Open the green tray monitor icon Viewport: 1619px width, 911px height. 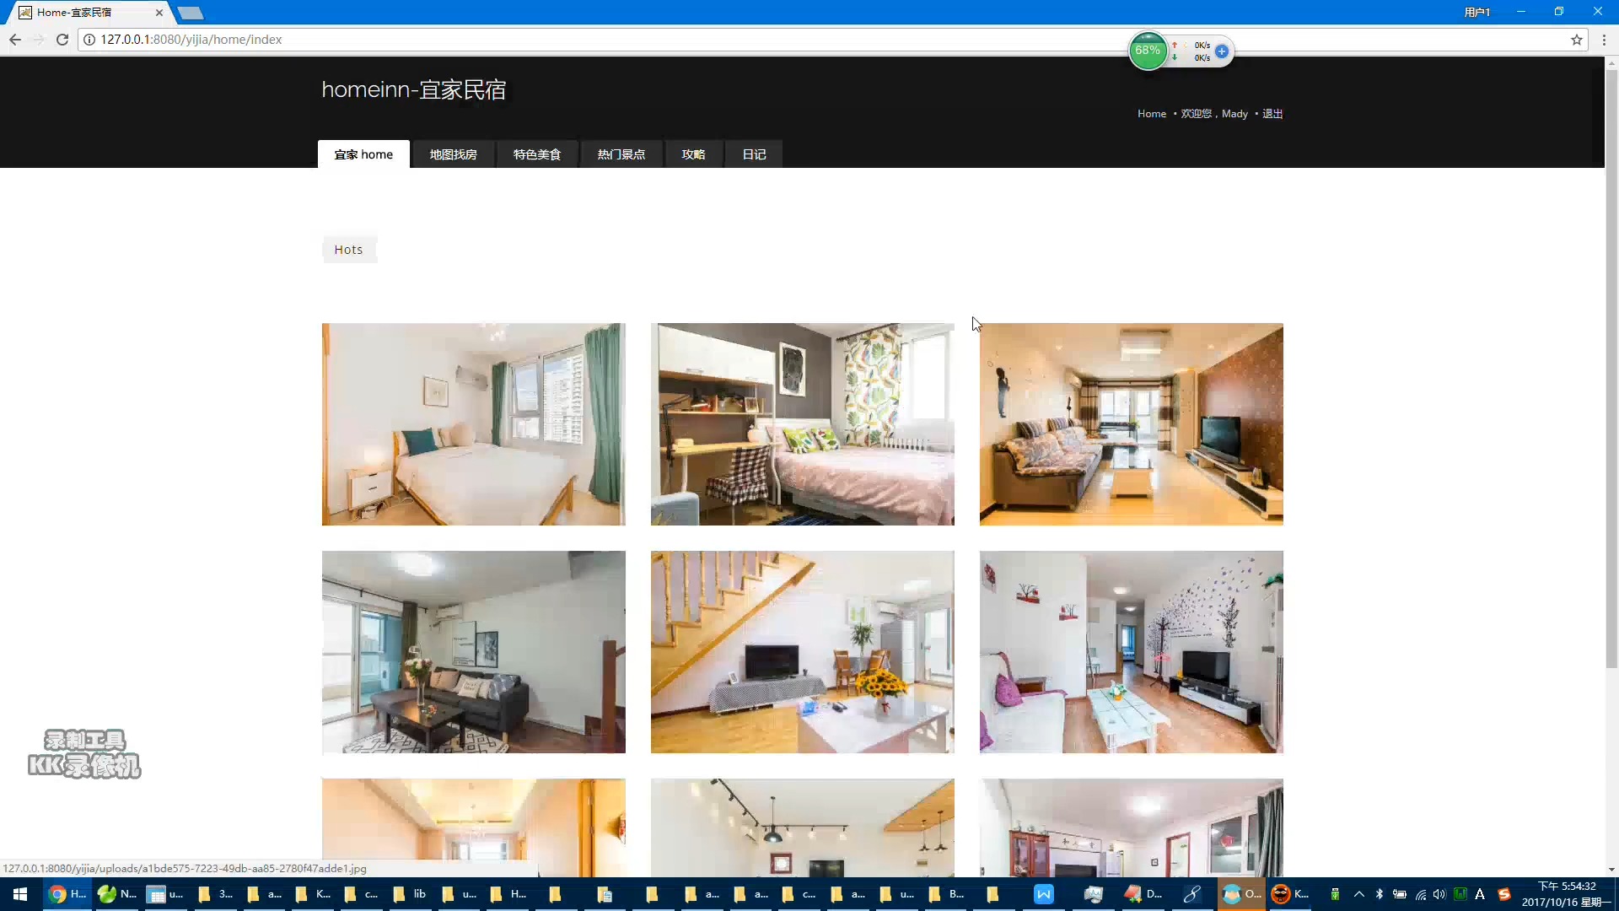(x=1460, y=894)
